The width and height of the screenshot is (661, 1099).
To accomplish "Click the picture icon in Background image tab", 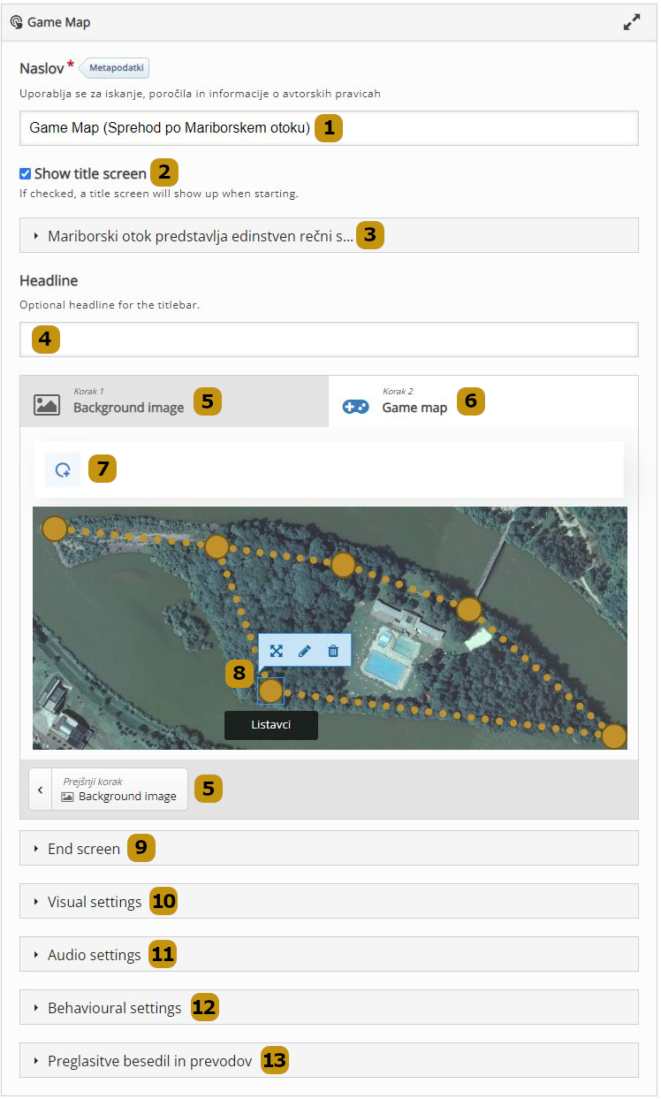I will pos(47,405).
